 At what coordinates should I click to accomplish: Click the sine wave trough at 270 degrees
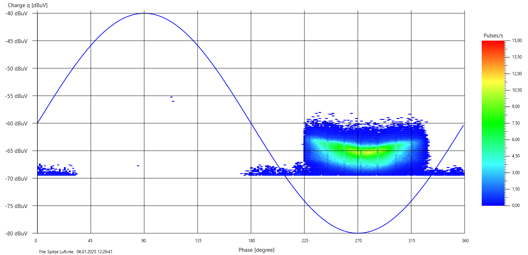coord(358,233)
